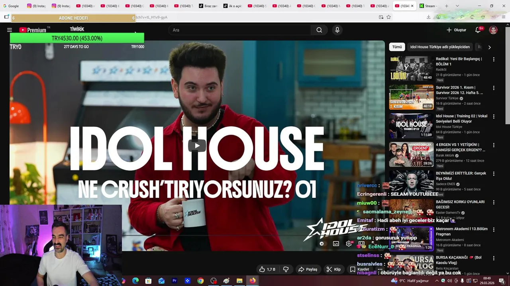
Task: Switch to theater mode
Action: tap(361, 243)
